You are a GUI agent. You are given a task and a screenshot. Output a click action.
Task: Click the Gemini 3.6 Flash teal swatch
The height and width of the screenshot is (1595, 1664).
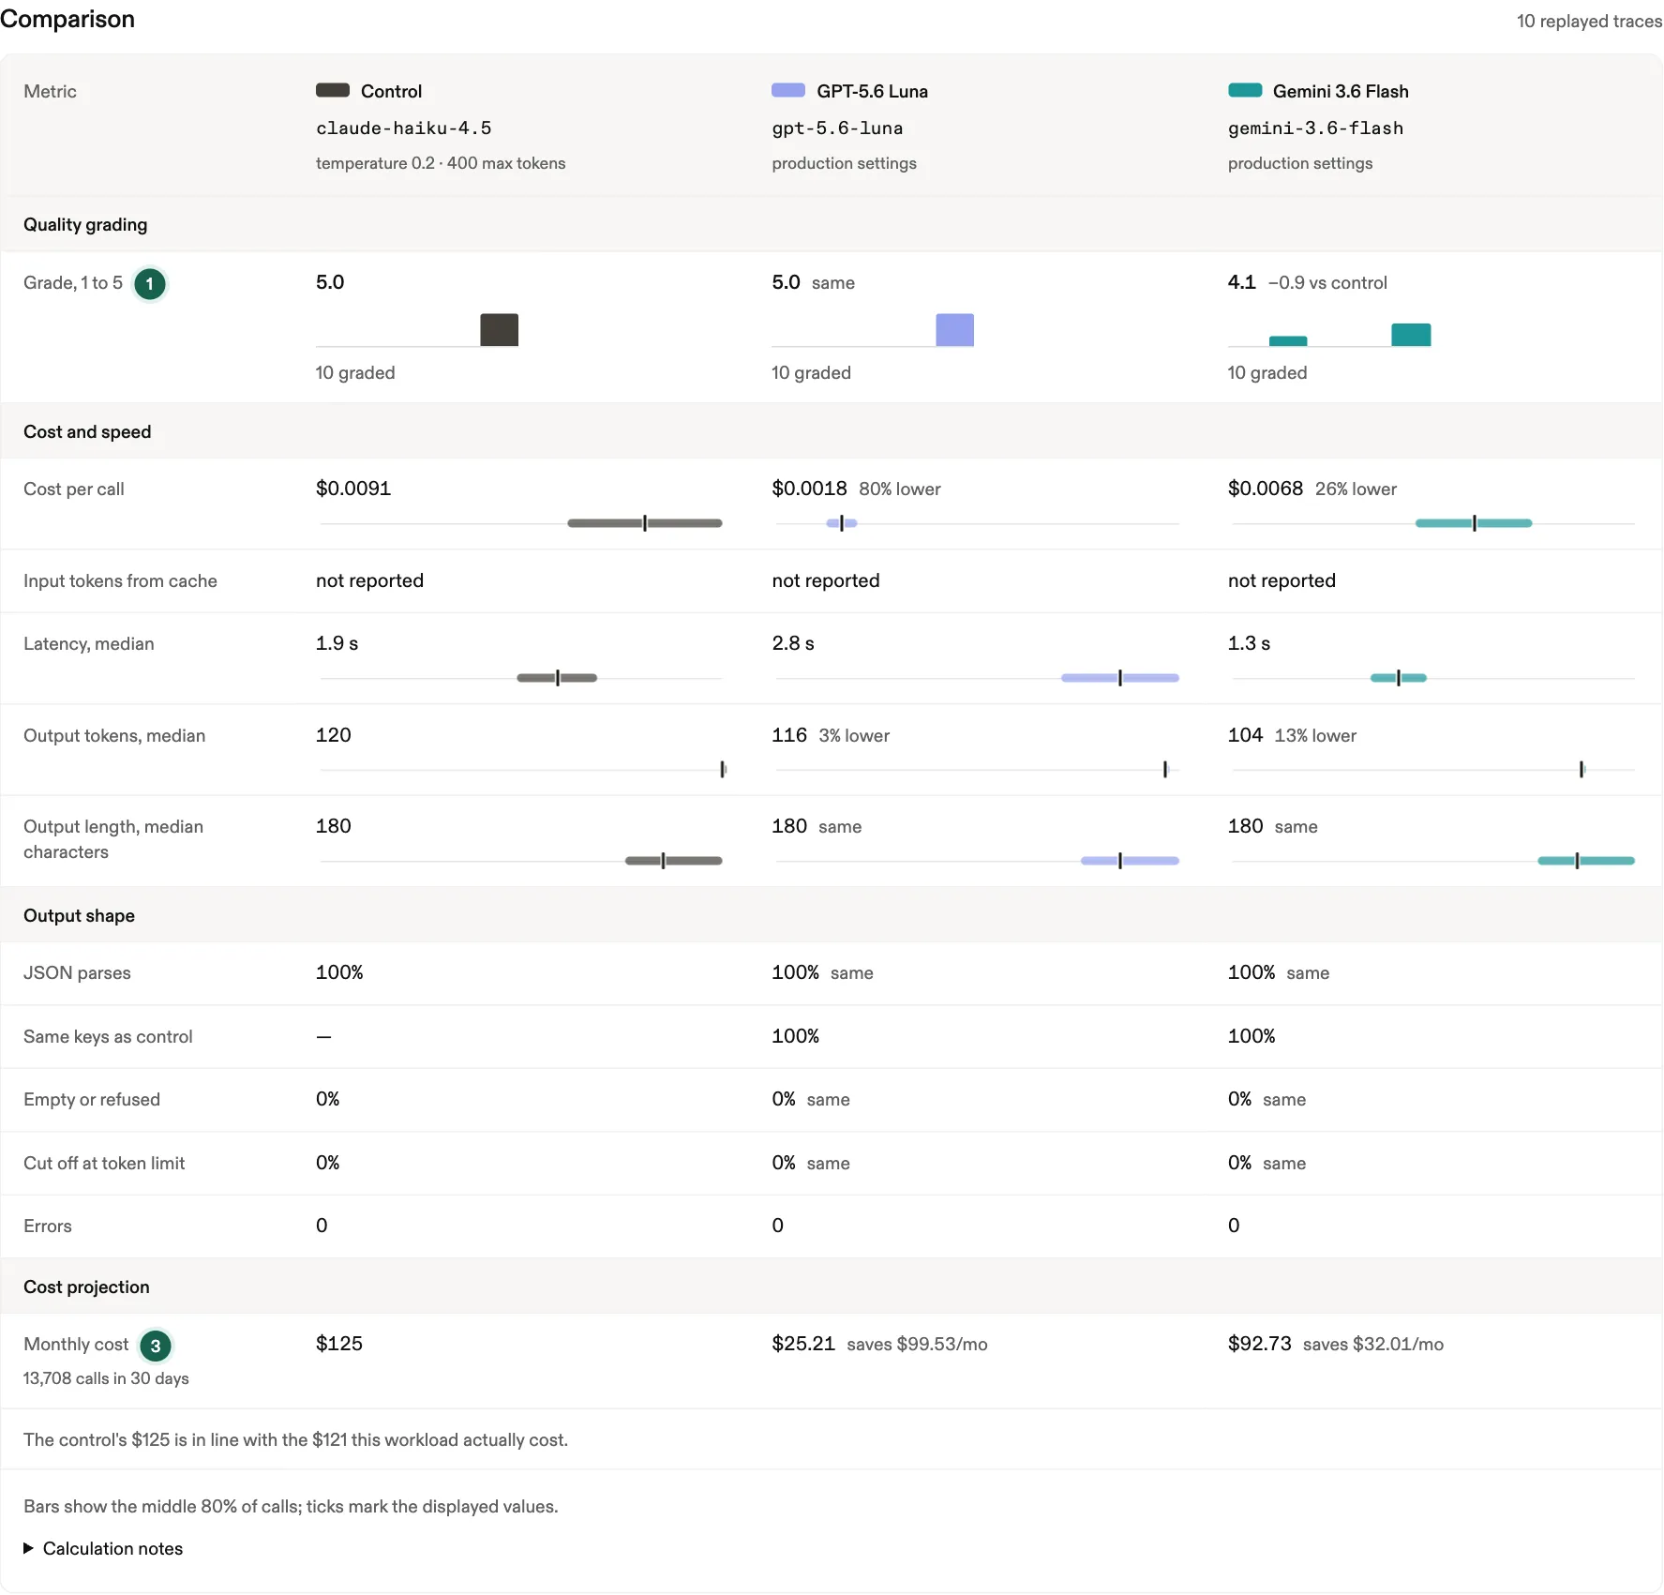coord(1245,90)
